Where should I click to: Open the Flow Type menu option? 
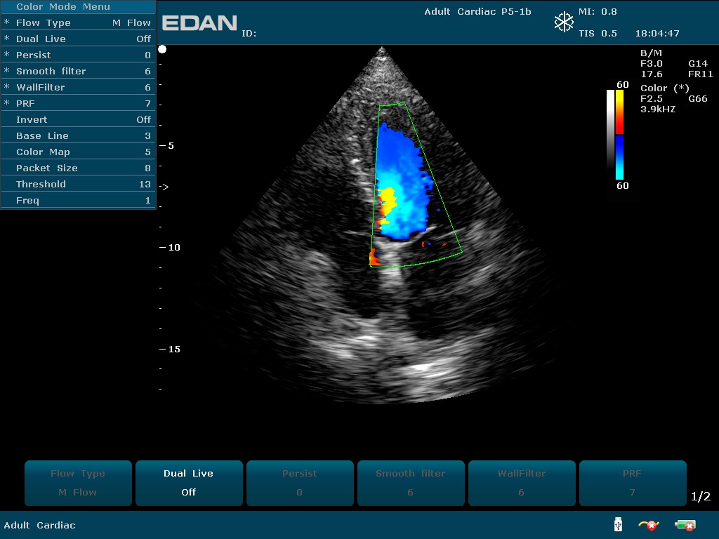(77, 22)
